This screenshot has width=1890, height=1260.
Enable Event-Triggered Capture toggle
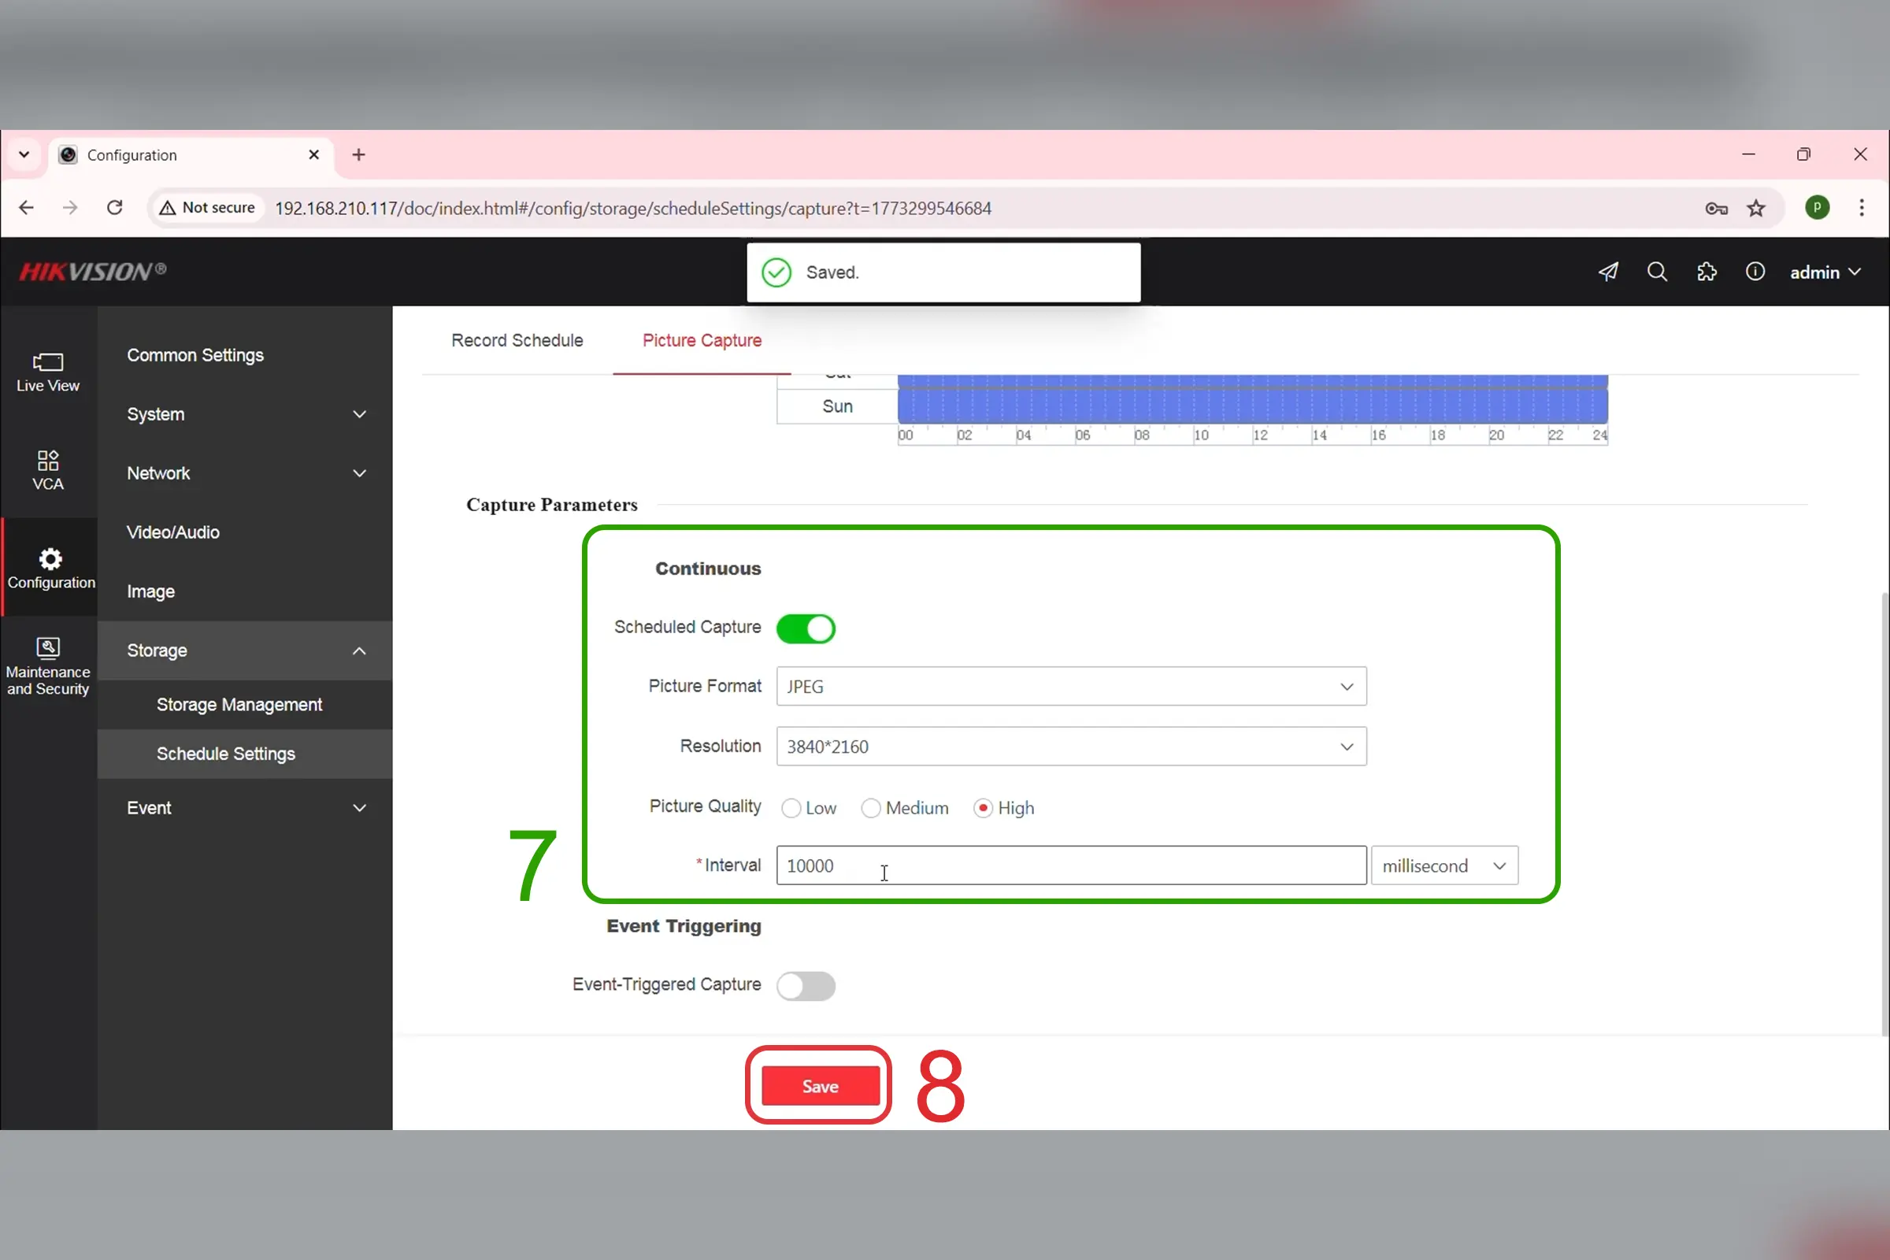coord(805,986)
